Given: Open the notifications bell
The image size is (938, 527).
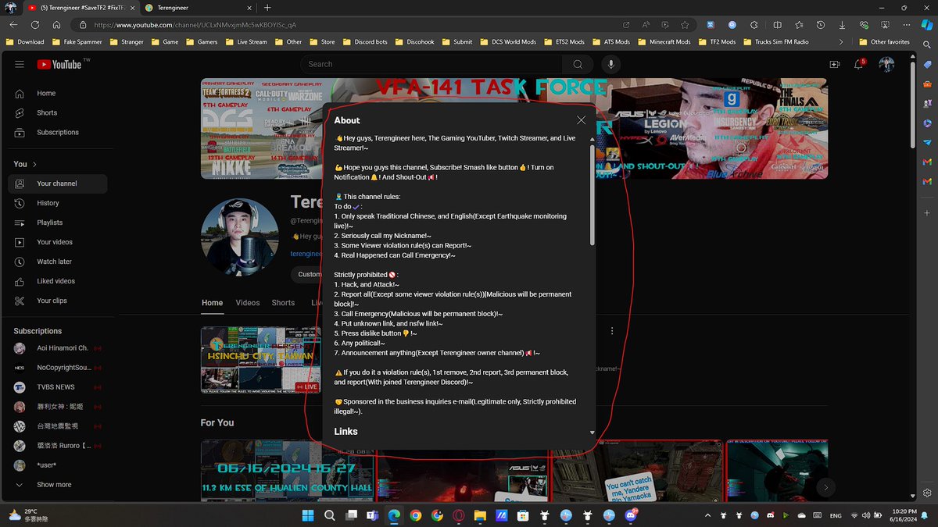Looking at the screenshot, I should tap(859, 64).
